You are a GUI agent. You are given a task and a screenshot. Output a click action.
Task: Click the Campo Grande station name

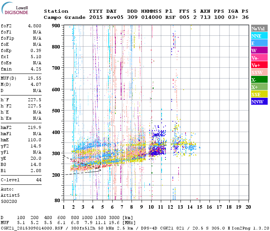[64, 17]
